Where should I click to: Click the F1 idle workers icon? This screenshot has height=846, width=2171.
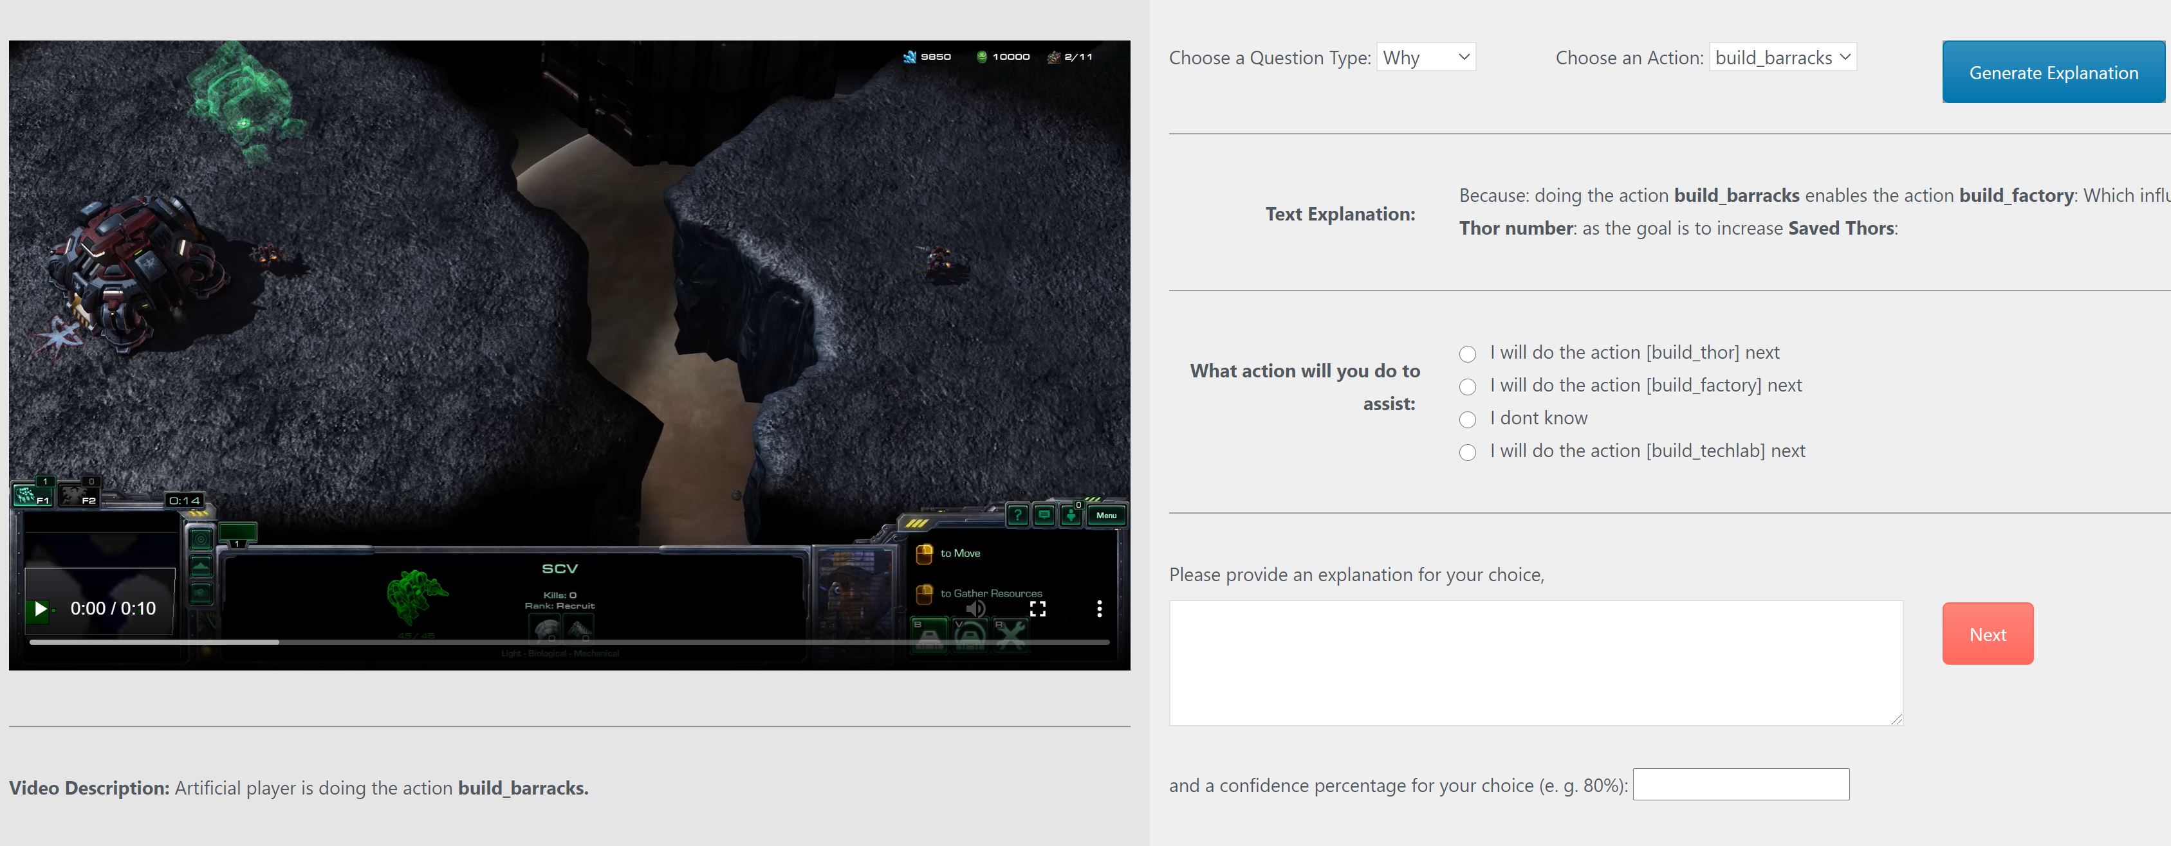(32, 495)
